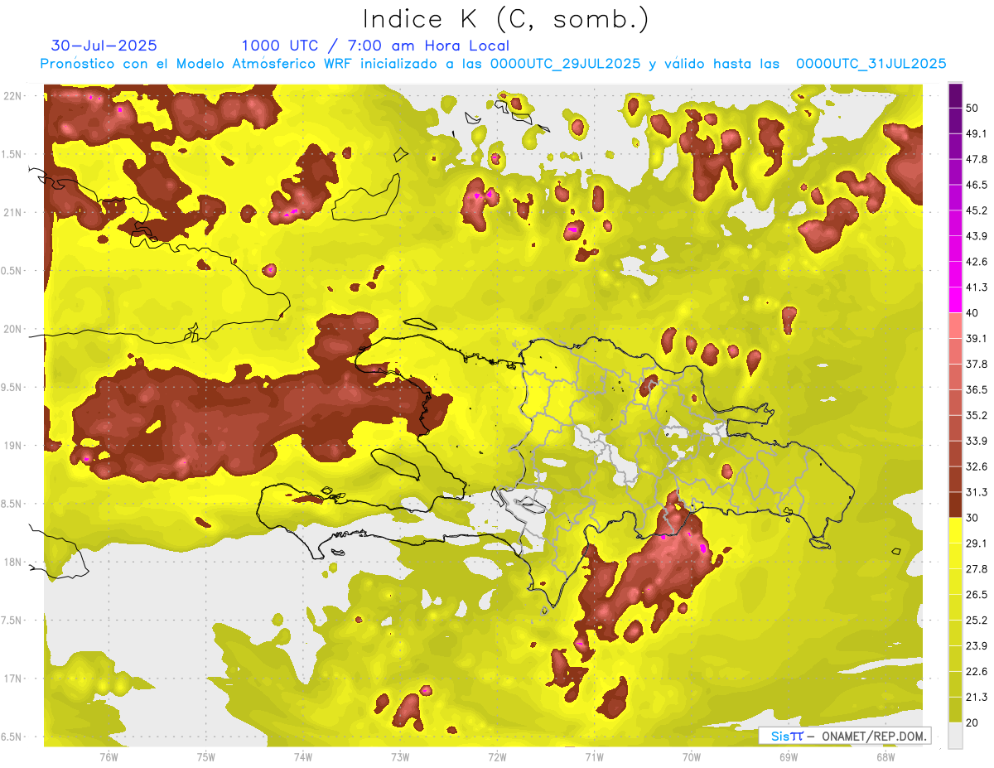
Task: Click the colorbar value '35.2'
Action: click(x=977, y=415)
